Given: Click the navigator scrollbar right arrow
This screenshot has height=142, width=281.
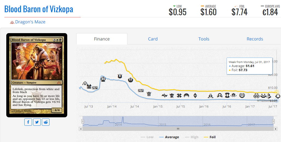Looking at the screenshot, I should click(x=276, y=129).
